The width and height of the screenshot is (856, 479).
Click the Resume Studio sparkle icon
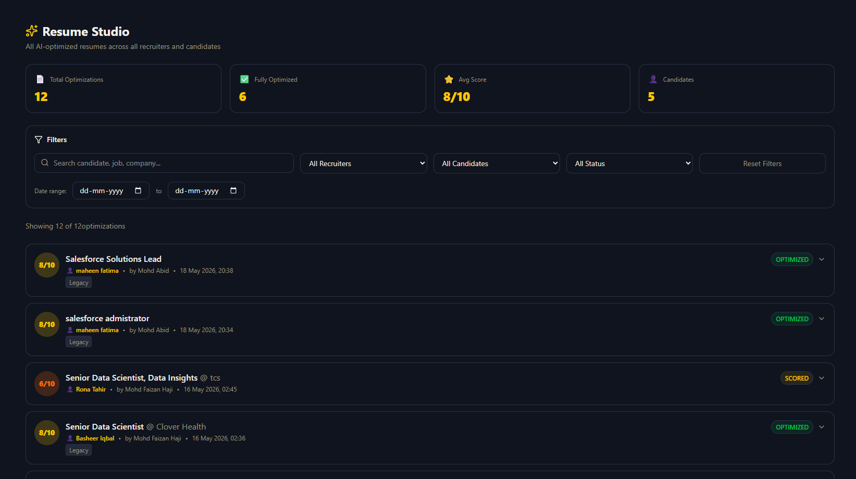[x=32, y=31]
